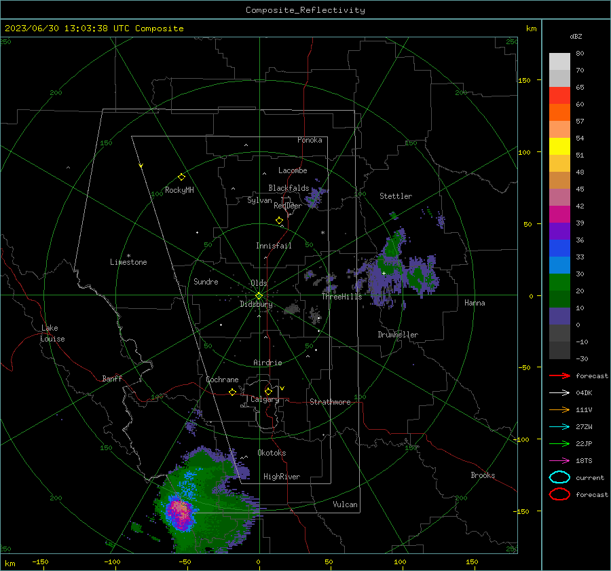Screen dimensions: 611x571
Task: Click the Limestone label
Action: click(x=128, y=262)
